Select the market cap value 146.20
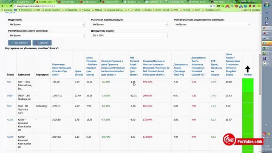The image size is (272, 153). (56, 82)
